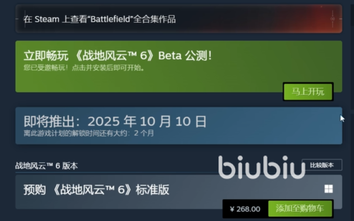Open the Battlefield full franchise collection banner
The width and height of the screenshot is (354, 221).
(x=179, y=19)
